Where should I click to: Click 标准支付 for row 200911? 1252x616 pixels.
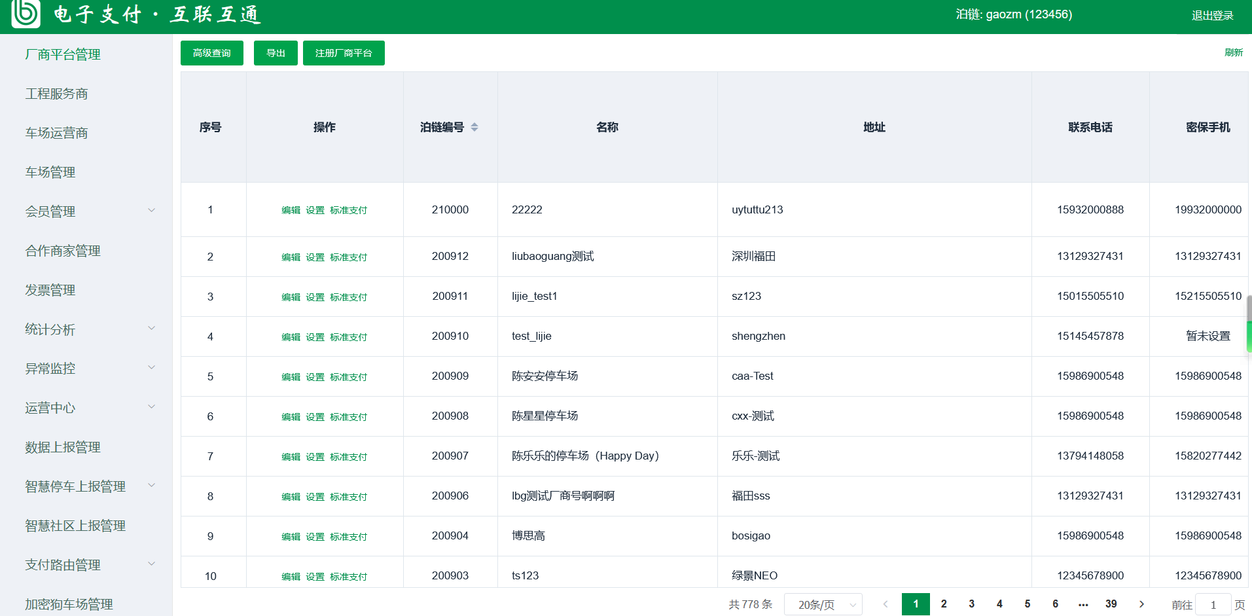coord(348,297)
